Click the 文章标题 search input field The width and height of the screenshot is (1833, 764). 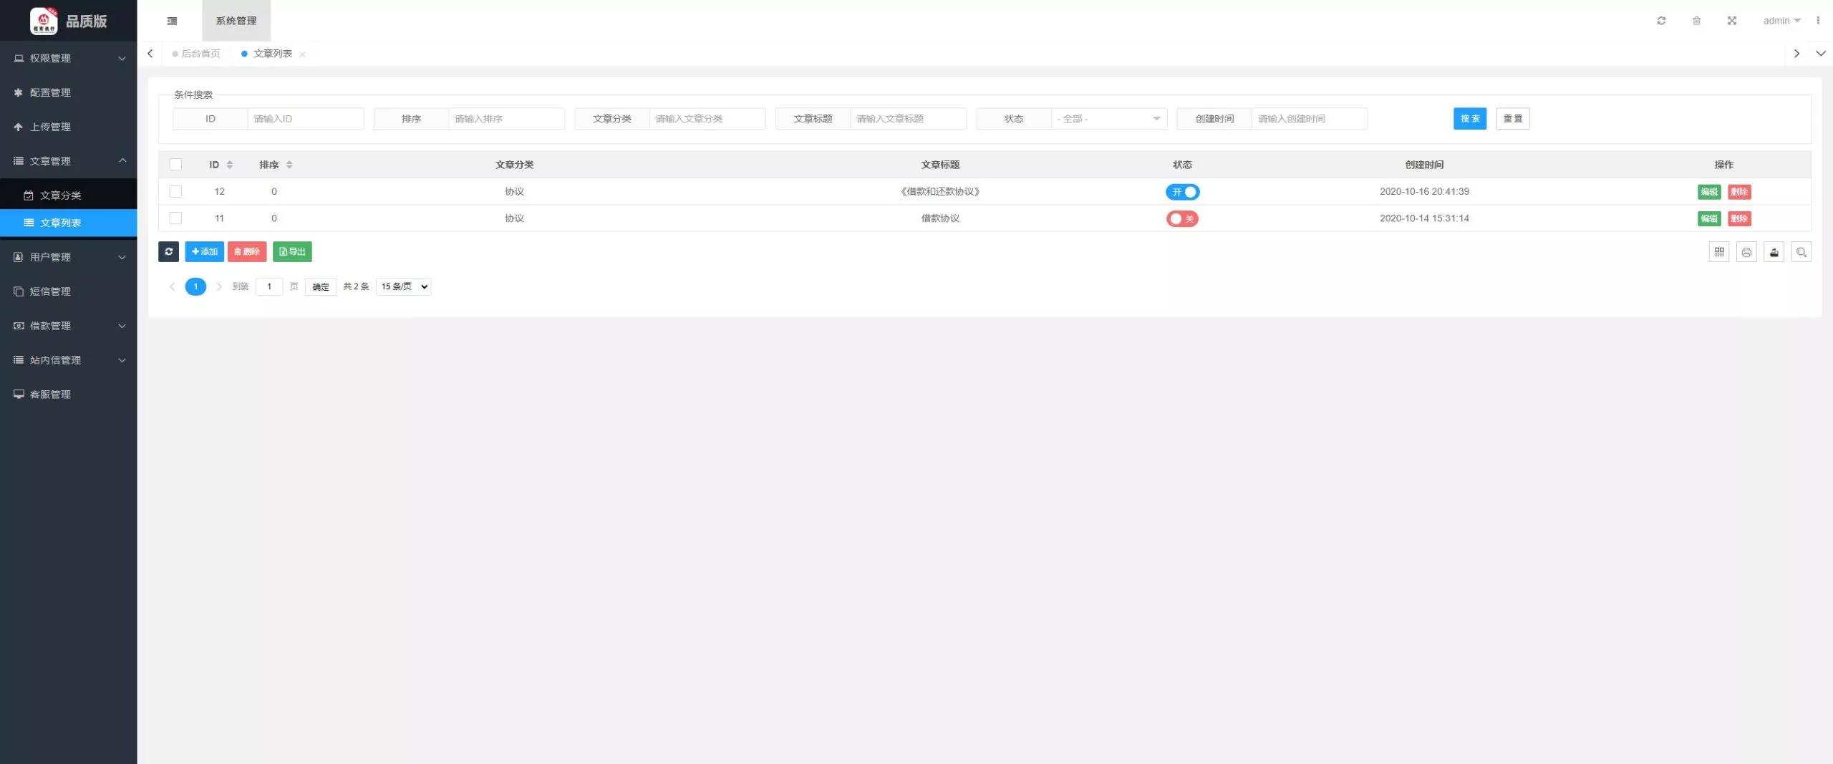pos(907,119)
